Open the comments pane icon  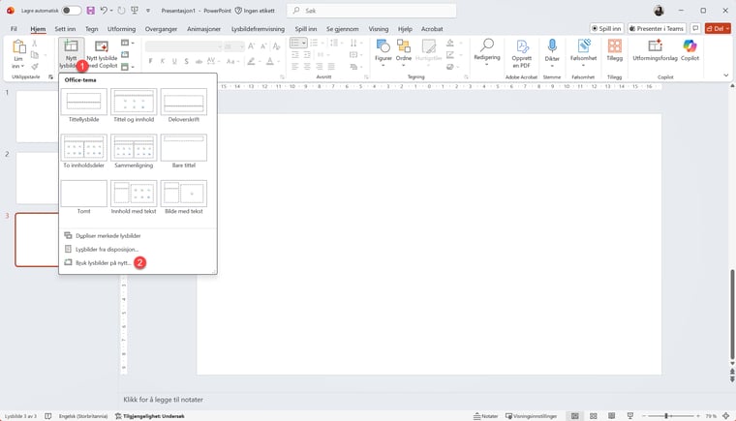pos(695,29)
